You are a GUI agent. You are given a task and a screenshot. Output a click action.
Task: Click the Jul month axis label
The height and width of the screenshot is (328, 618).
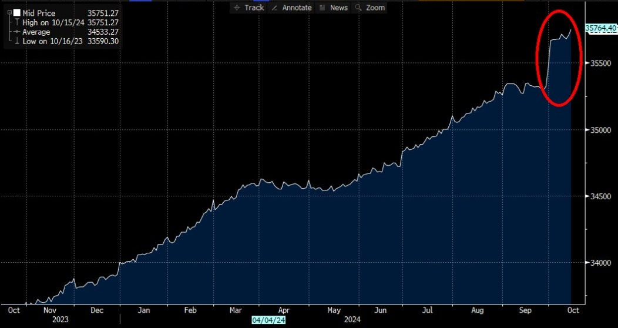428,310
